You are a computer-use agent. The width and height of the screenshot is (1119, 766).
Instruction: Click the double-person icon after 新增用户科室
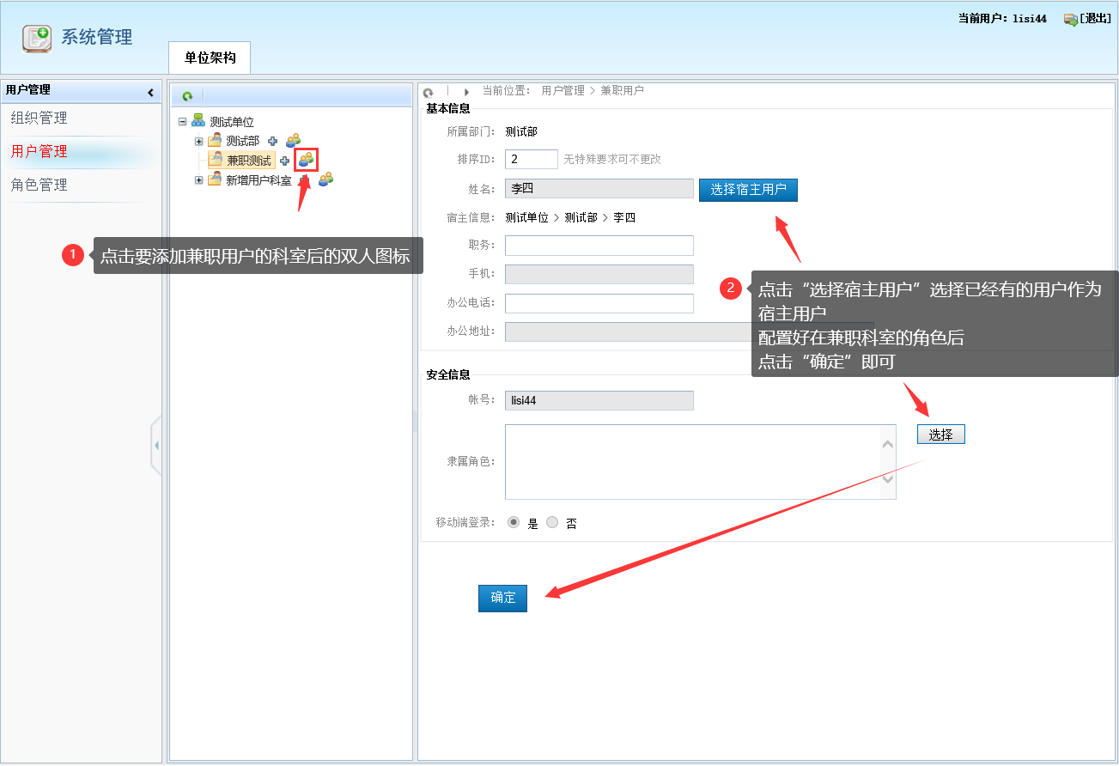325,179
